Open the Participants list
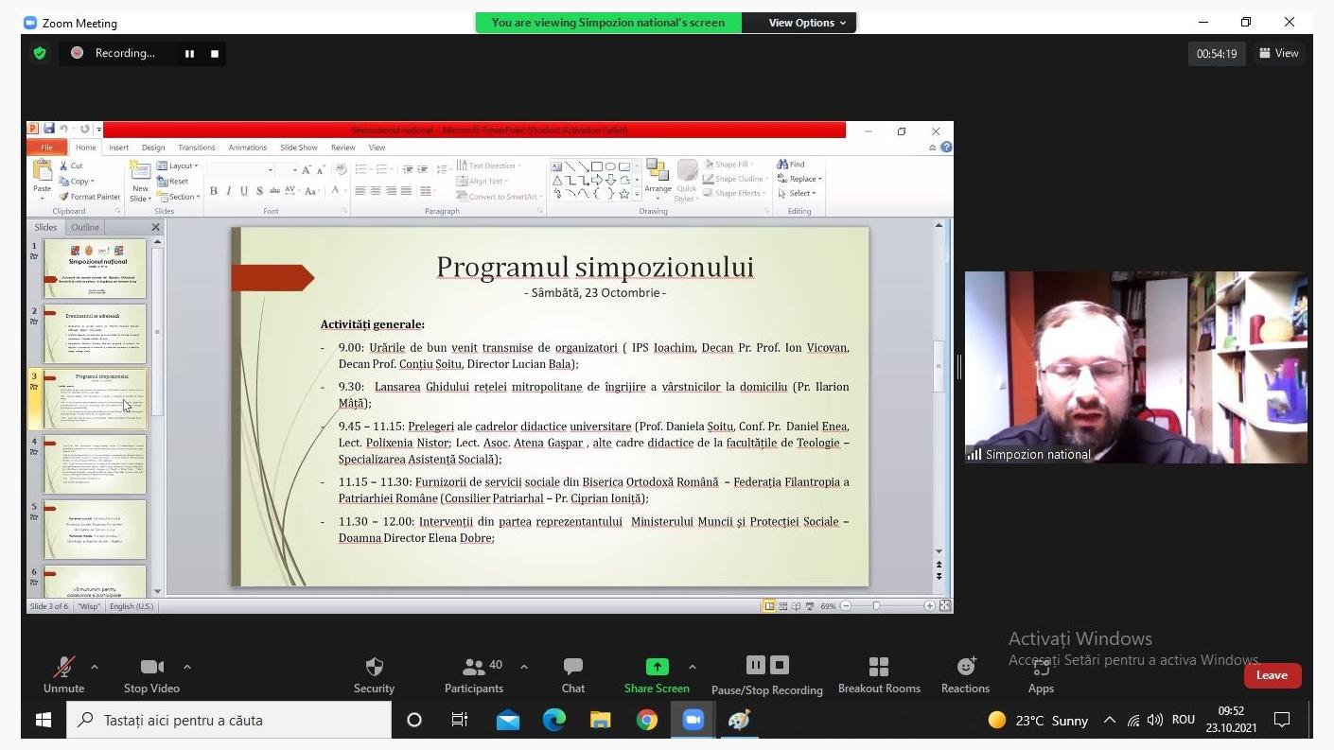This screenshot has height=750, width=1334. coord(474,667)
